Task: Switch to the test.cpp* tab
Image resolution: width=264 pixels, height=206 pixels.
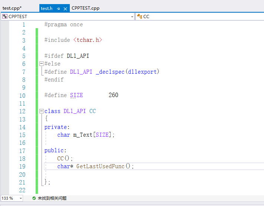Action: pyautogui.click(x=12, y=8)
